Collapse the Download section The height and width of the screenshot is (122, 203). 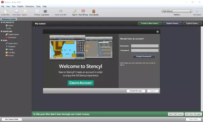pos(1,32)
